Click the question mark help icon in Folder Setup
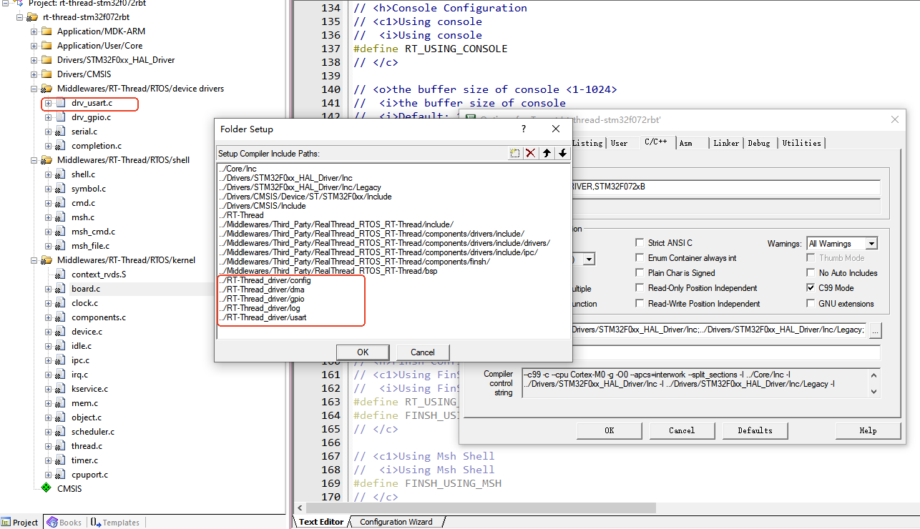This screenshot has height=529, width=920. (524, 129)
